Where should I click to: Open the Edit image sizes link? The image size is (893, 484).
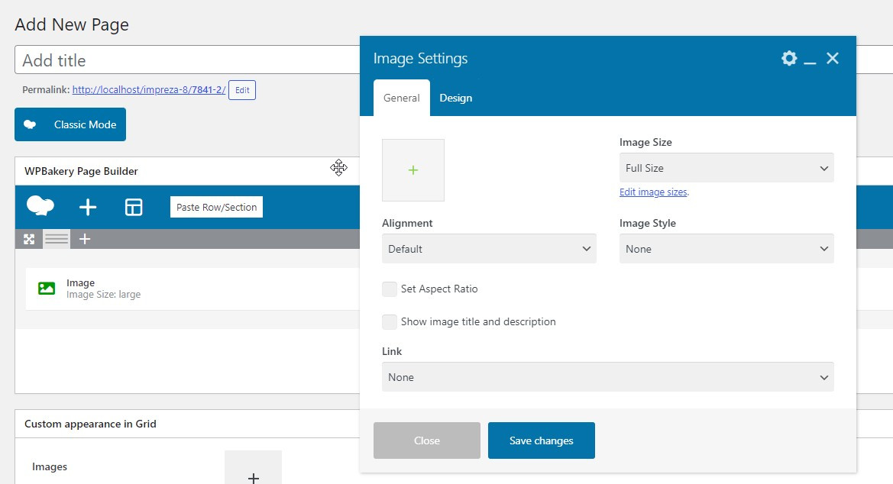[x=653, y=192]
